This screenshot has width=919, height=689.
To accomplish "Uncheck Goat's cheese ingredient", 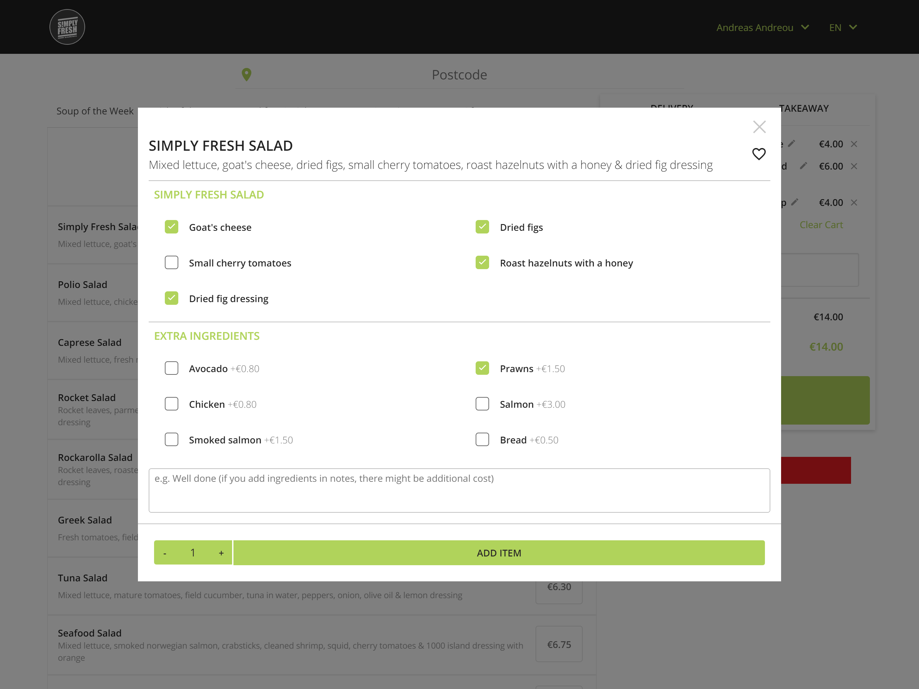I will pos(171,227).
